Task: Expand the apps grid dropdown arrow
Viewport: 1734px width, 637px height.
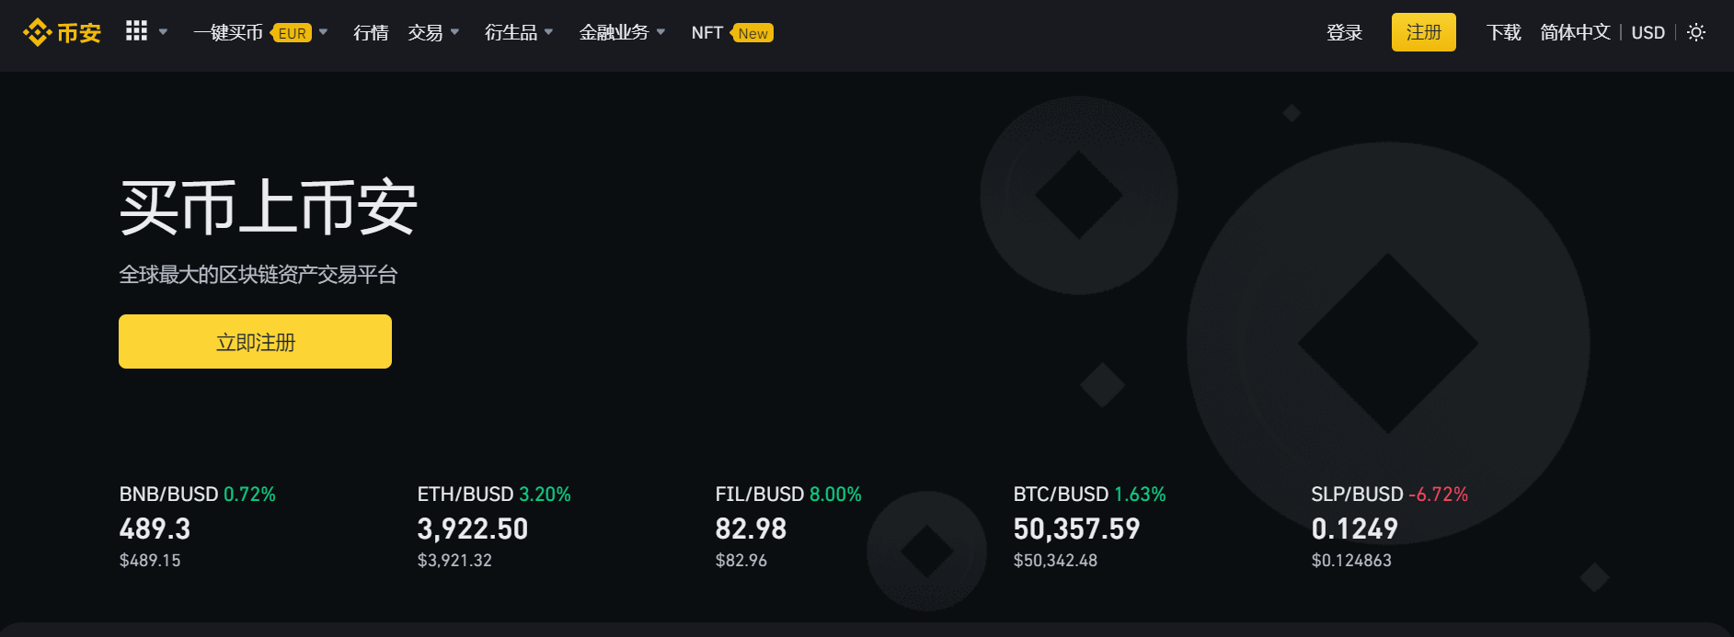Action: click(x=163, y=32)
